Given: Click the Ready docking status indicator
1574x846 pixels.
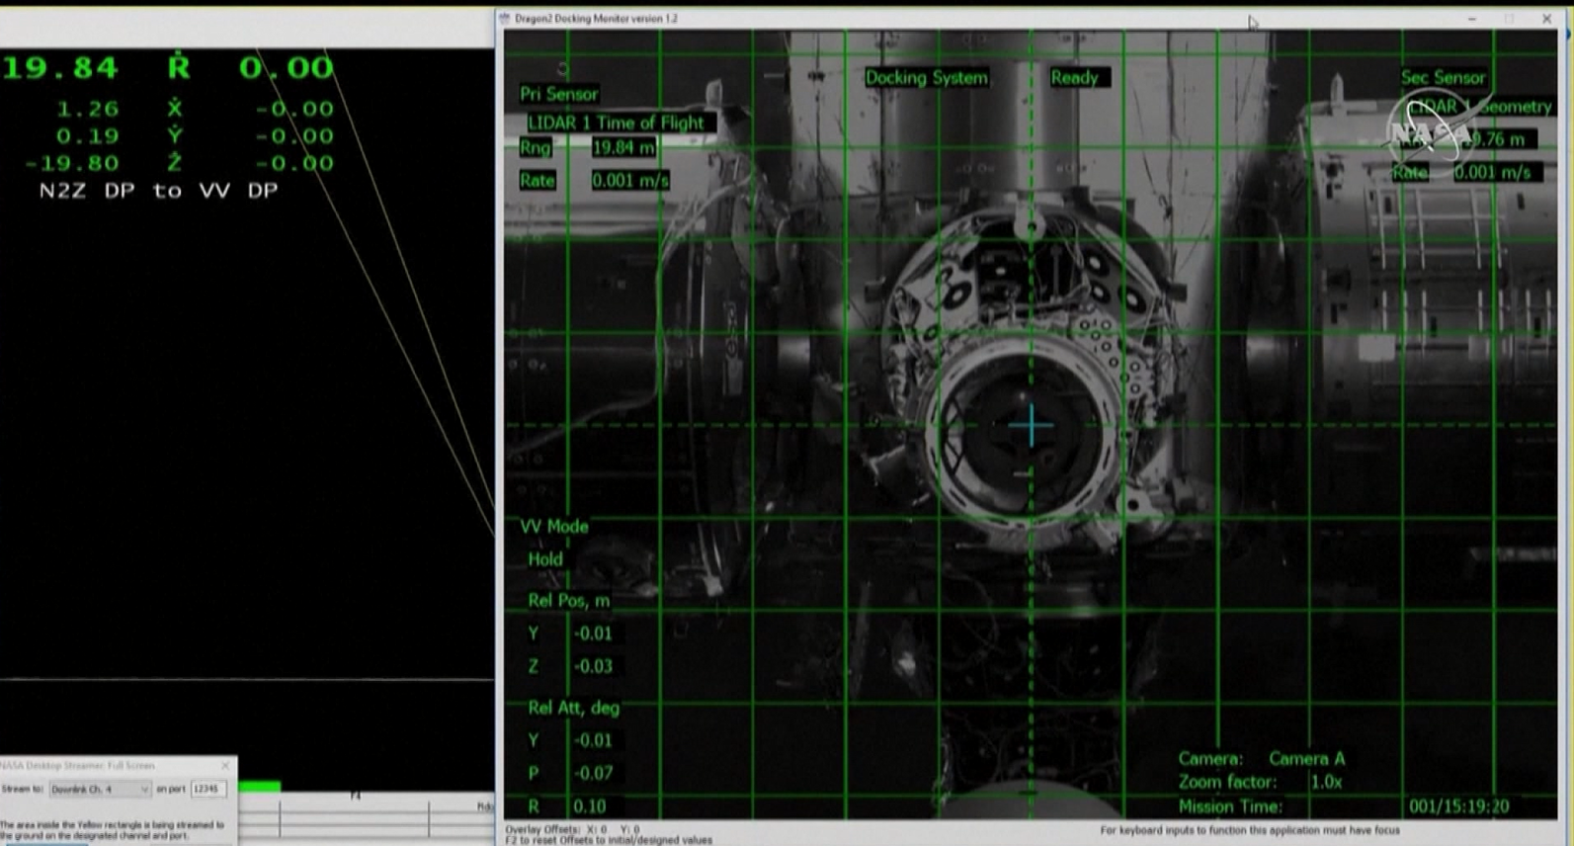Looking at the screenshot, I should [x=1074, y=78].
